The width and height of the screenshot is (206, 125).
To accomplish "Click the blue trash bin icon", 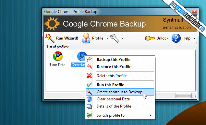I will click(89, 99).
